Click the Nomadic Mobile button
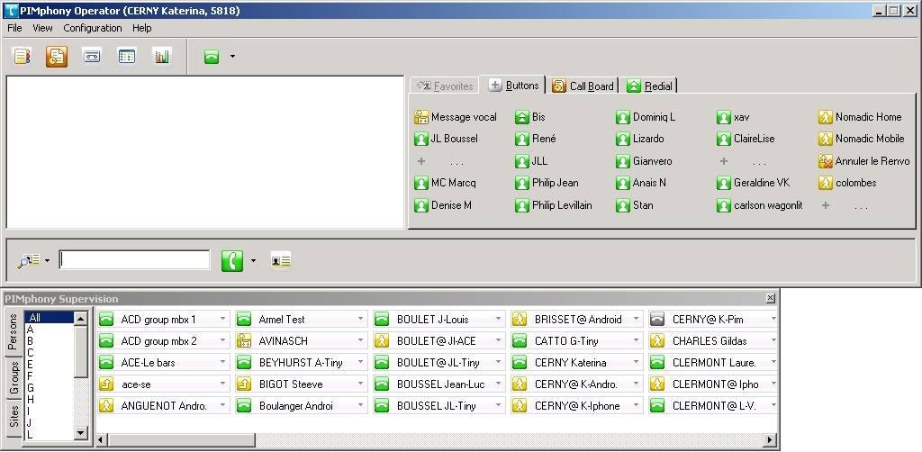This screenshot has width=922, height=452. [862, 139]
